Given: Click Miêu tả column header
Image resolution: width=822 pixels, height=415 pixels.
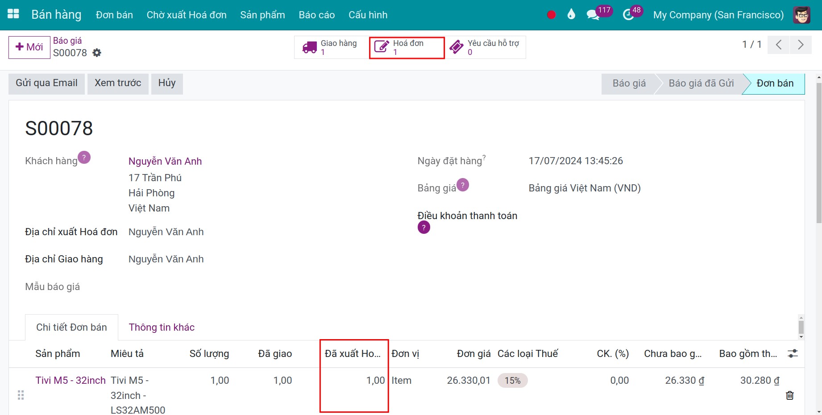Looking at the screenshot, I should [x=127, y=354].
